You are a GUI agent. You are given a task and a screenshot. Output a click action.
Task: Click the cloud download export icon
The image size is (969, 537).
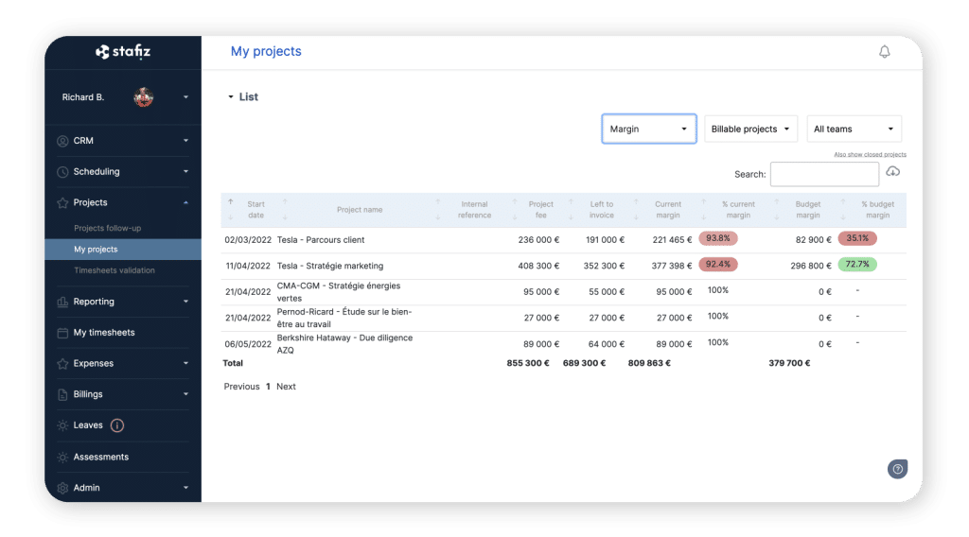point(893,171)
